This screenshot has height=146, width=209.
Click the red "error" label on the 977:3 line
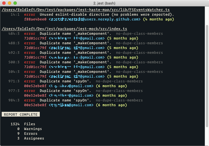[30, 91]
